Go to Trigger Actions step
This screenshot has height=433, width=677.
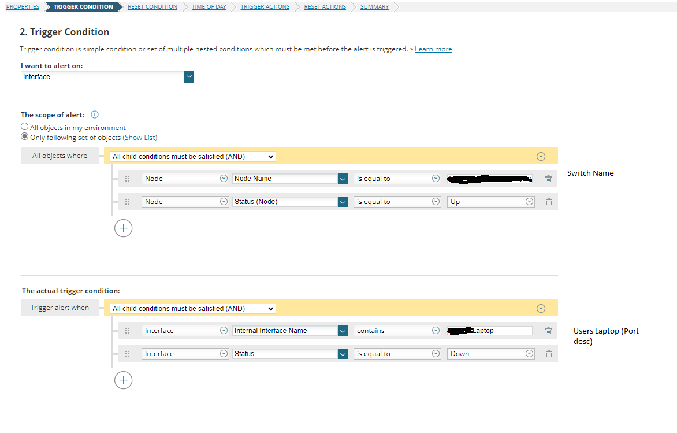(265, 7)
